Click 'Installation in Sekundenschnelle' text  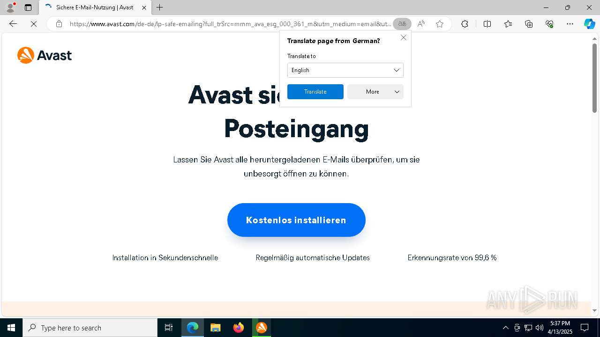pos(165,258)
